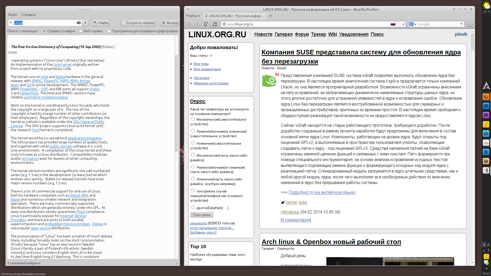
Task: Open Firefox window menu arrow in titlebar
Action: 188,9
